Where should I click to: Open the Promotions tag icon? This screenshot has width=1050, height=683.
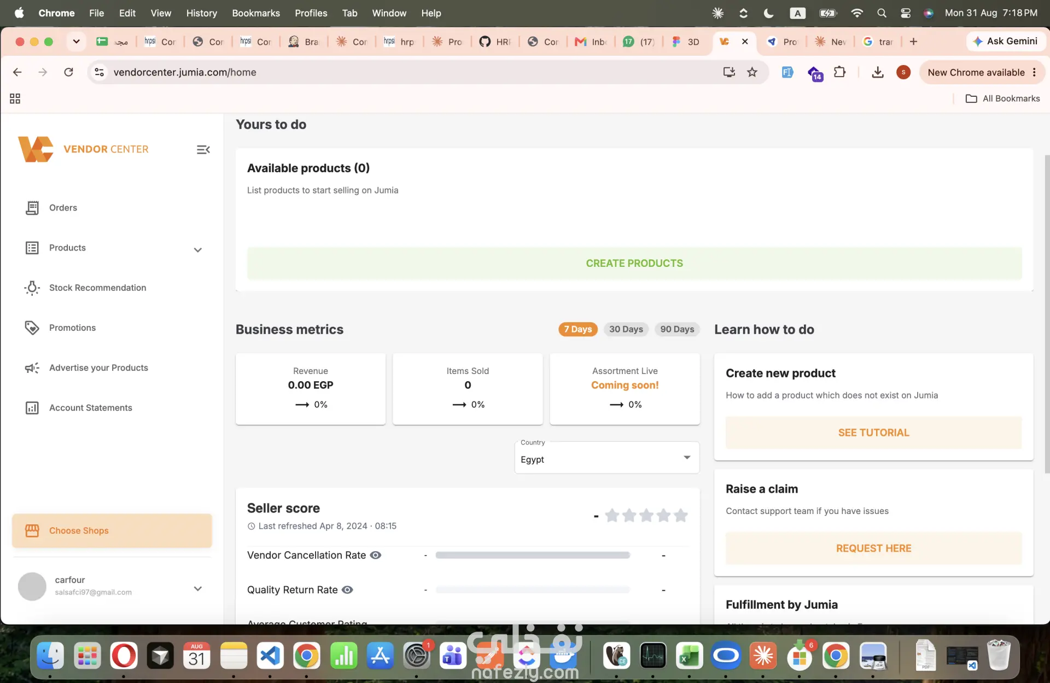32,328
